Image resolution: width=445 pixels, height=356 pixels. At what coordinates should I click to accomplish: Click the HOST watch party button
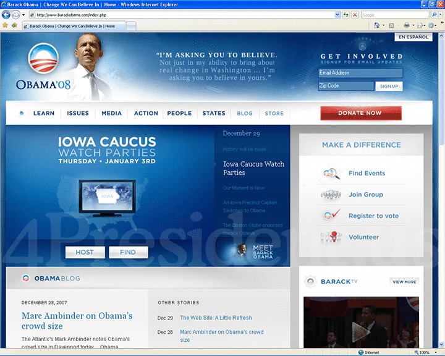point(85,252)
